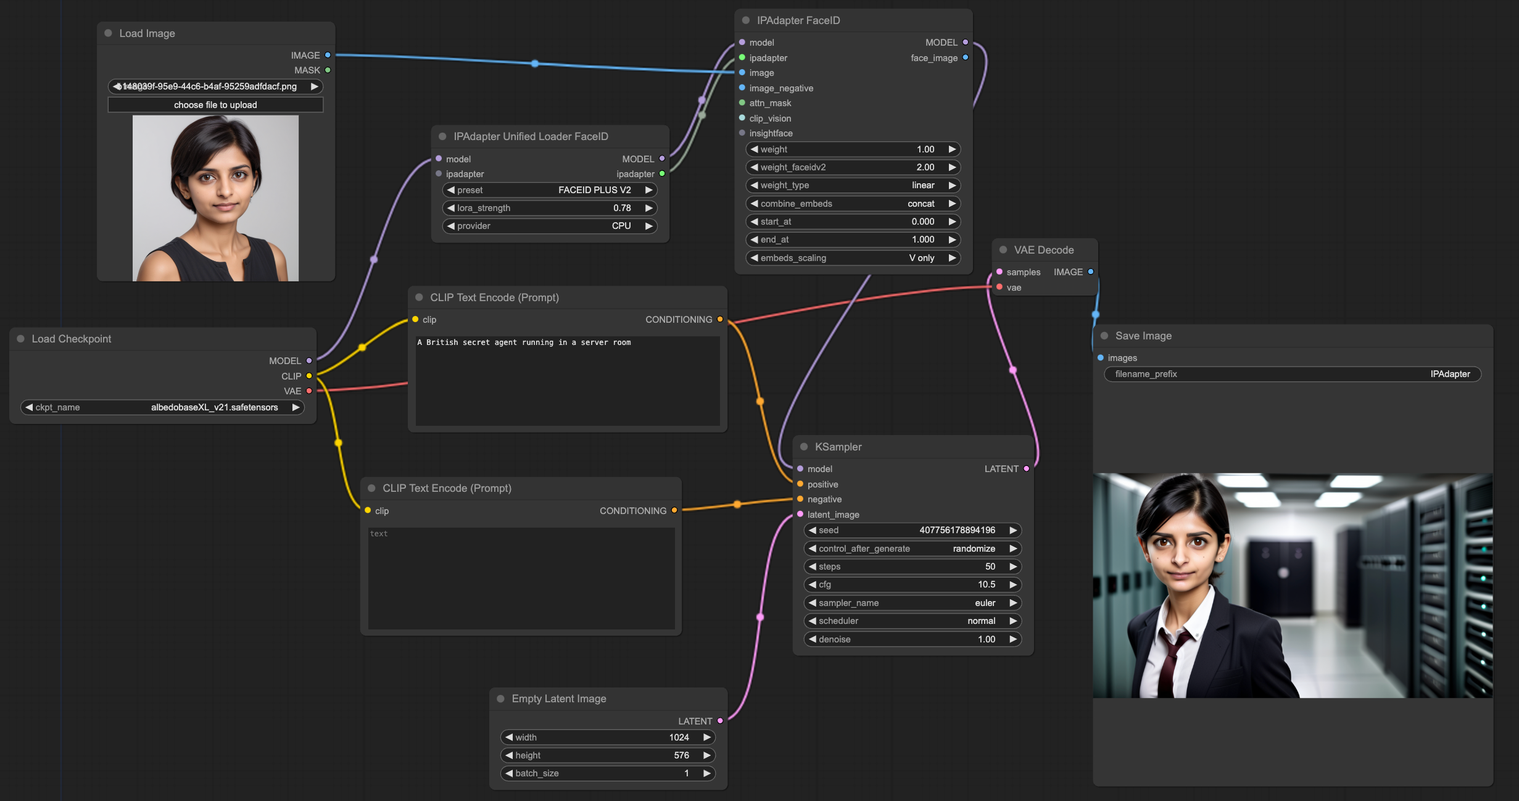The height and width of the screenshot is (801, 1519).
Task: Click the VAE output port on Load Checkpoint
Action: click(x=309, y=391)
